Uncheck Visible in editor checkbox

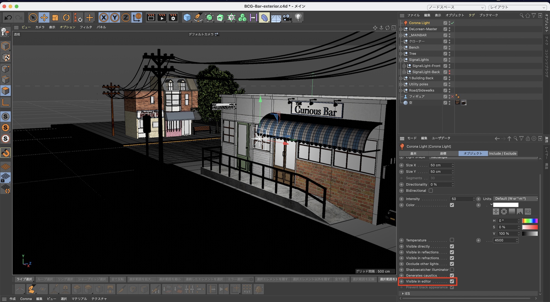(452, 281)
